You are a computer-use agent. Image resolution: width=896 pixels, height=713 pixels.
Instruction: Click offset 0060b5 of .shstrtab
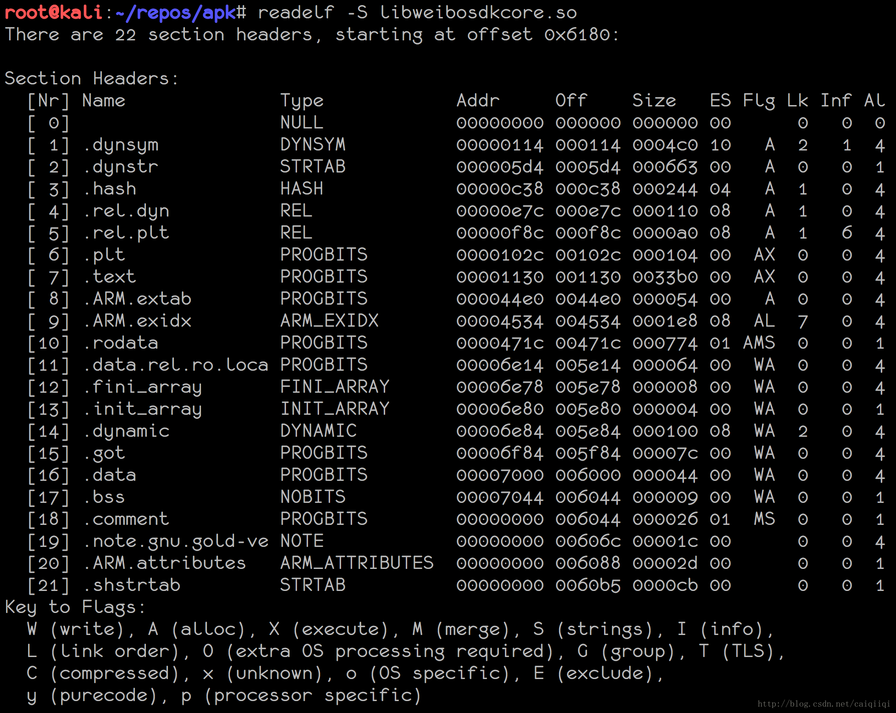click(x=588, y=585)
